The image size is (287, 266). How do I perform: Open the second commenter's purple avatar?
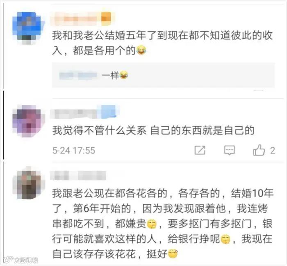tap(28, 121)
